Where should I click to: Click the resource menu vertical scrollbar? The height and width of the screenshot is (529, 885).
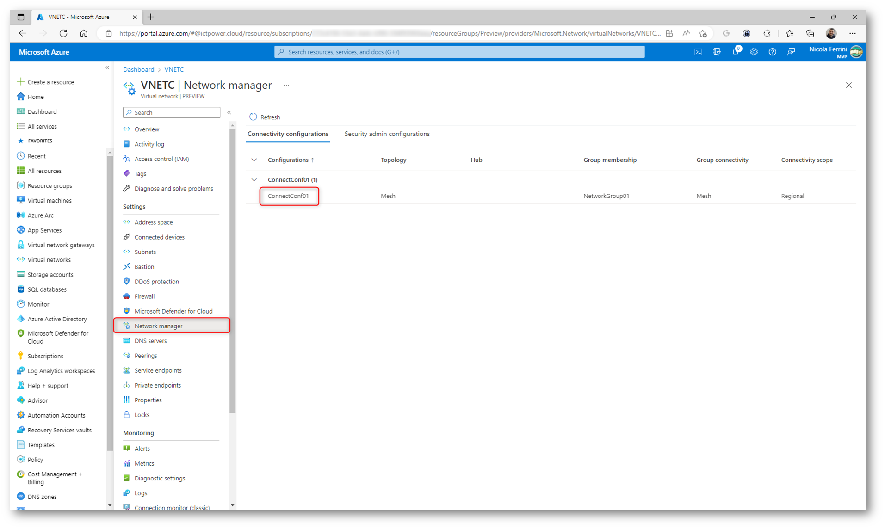click(x=232, y=268)
